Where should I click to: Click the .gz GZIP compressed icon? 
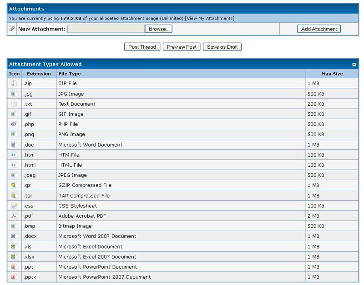click(14, 185)
